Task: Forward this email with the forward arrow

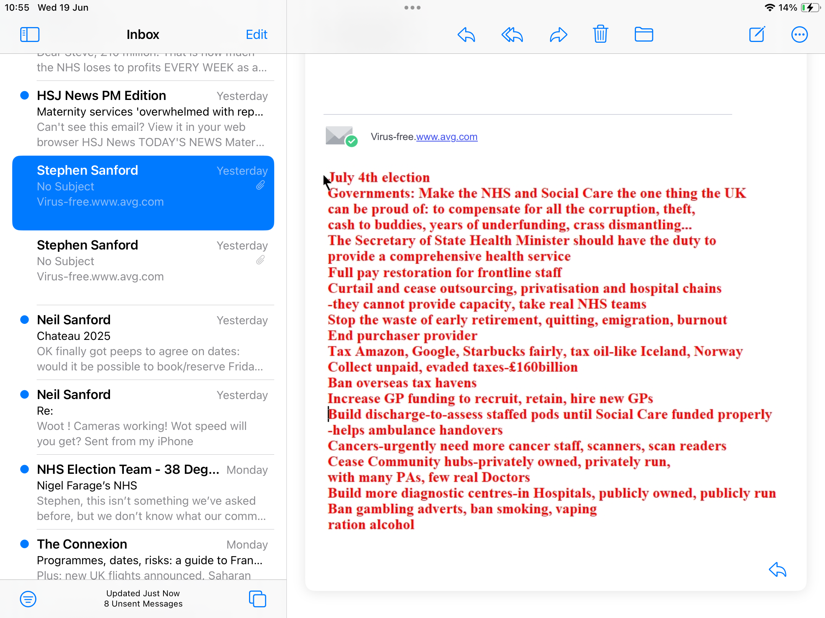Action: (558, 35)
